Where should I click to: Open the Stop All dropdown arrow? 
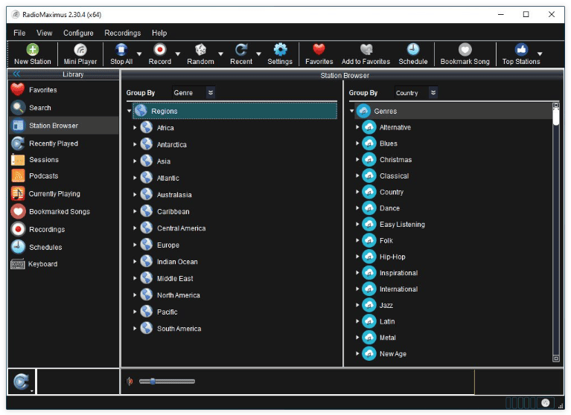(139, 54)
